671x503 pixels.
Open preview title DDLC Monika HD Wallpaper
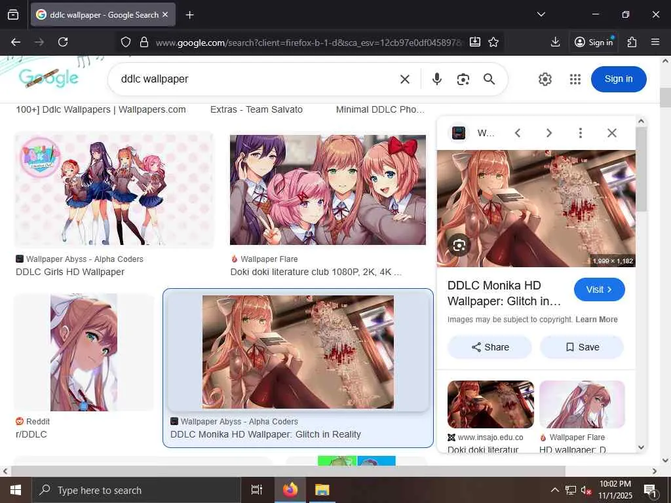pos(504,293)
